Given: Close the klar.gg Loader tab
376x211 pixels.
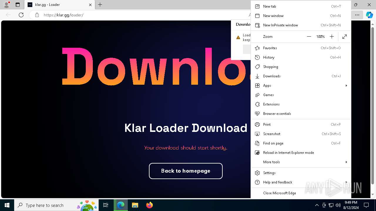Looking at the screenshot, I should point(90,5).
